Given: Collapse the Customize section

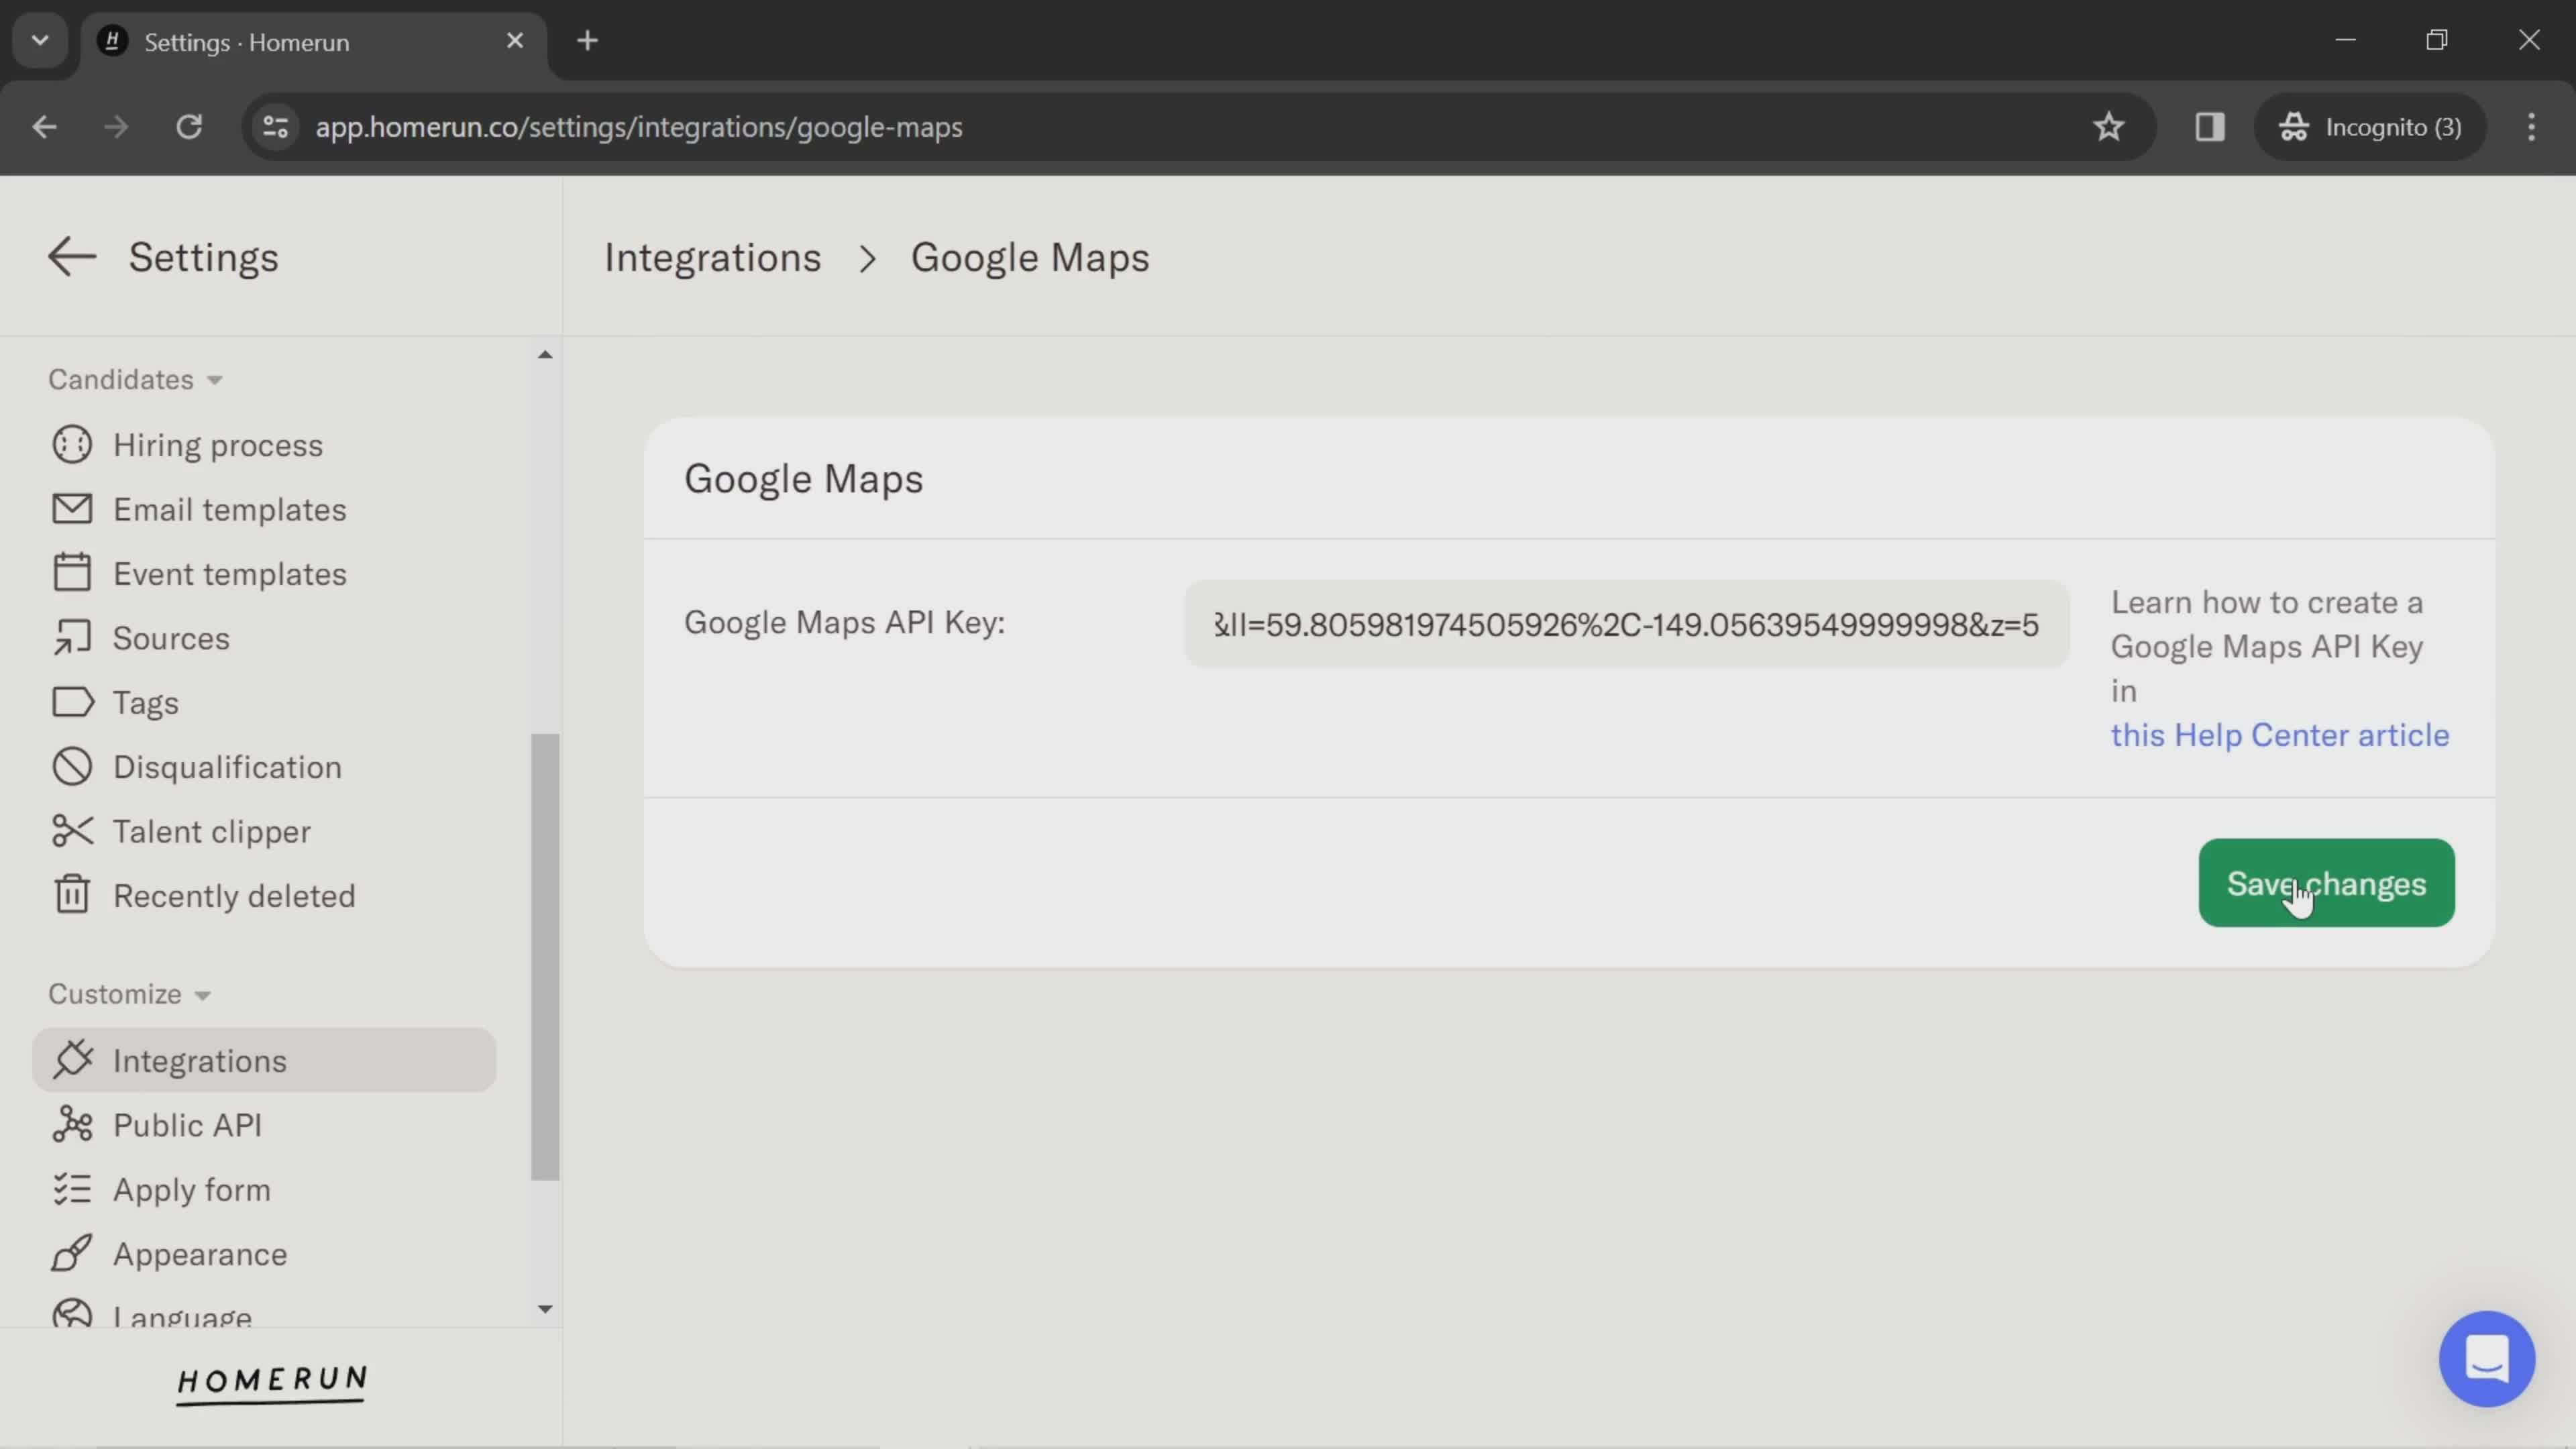Looking at the screenshot, I should 129,994.
